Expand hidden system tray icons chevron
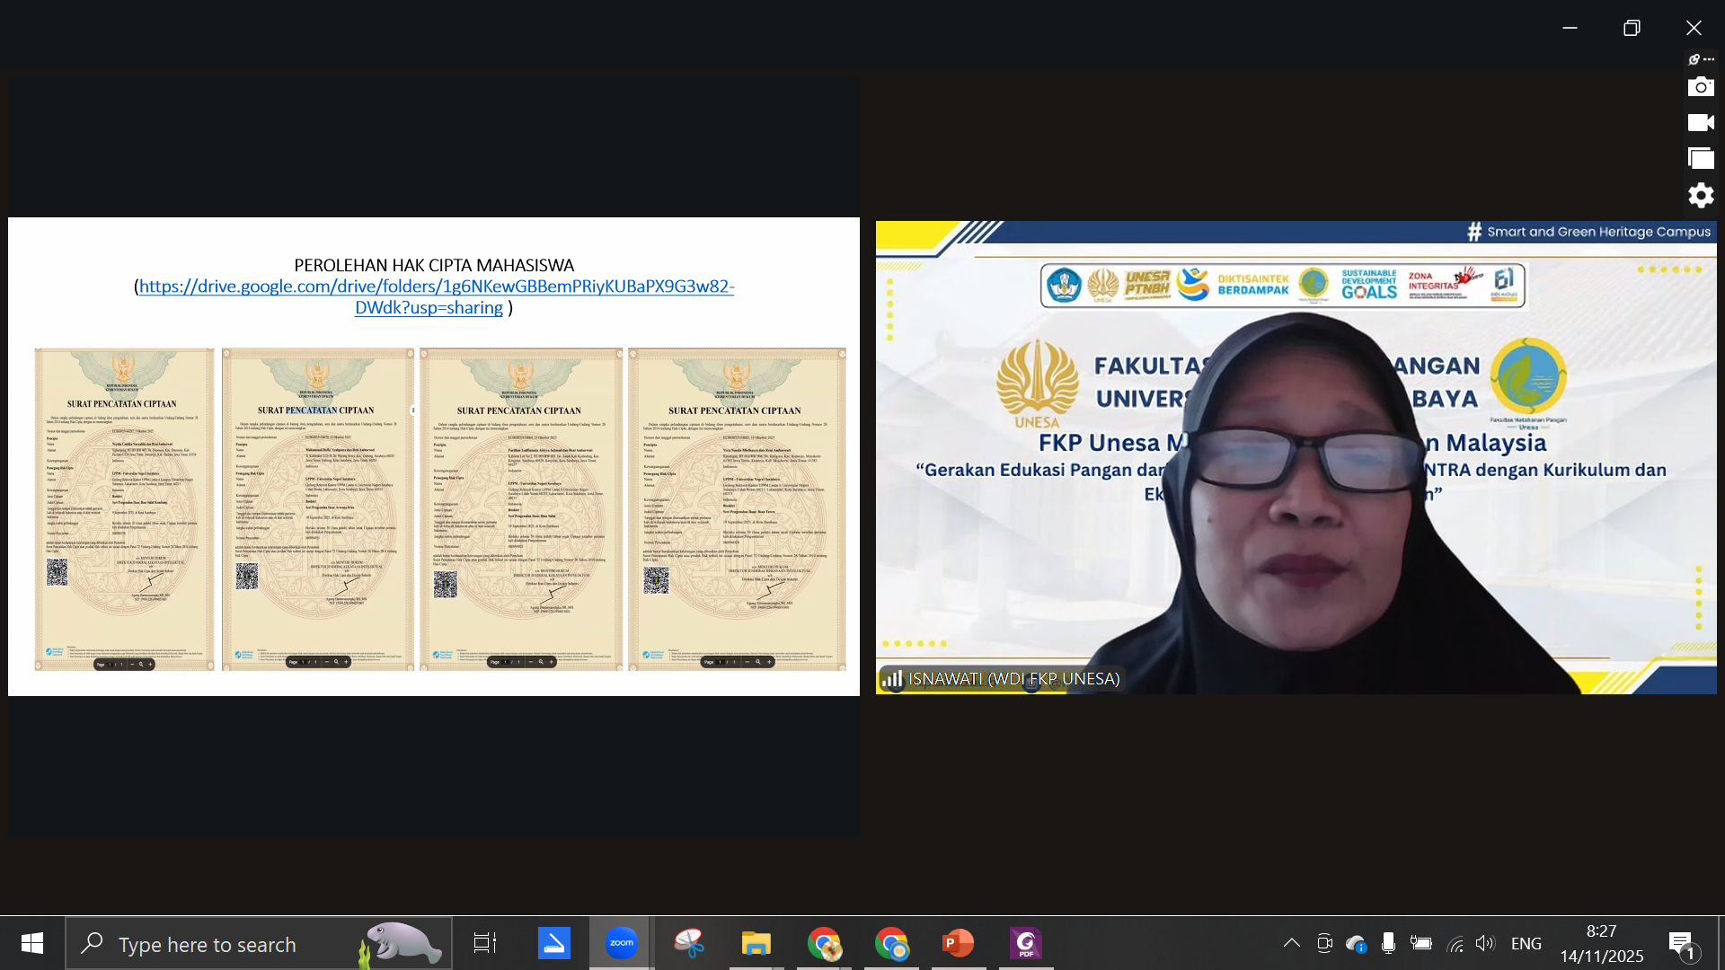Screen dimensions: 1725x970 coord(1291,943)
